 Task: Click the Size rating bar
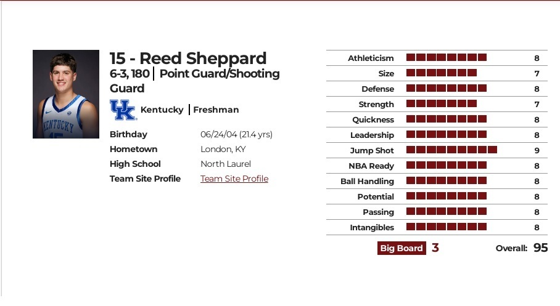(442, 73)
